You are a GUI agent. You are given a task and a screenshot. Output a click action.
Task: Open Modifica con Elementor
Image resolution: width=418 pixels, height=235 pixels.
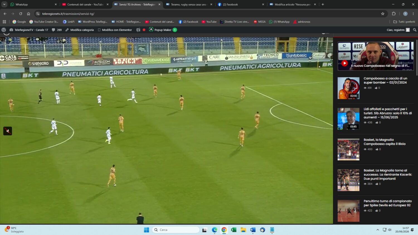click(x=115, y=30)
